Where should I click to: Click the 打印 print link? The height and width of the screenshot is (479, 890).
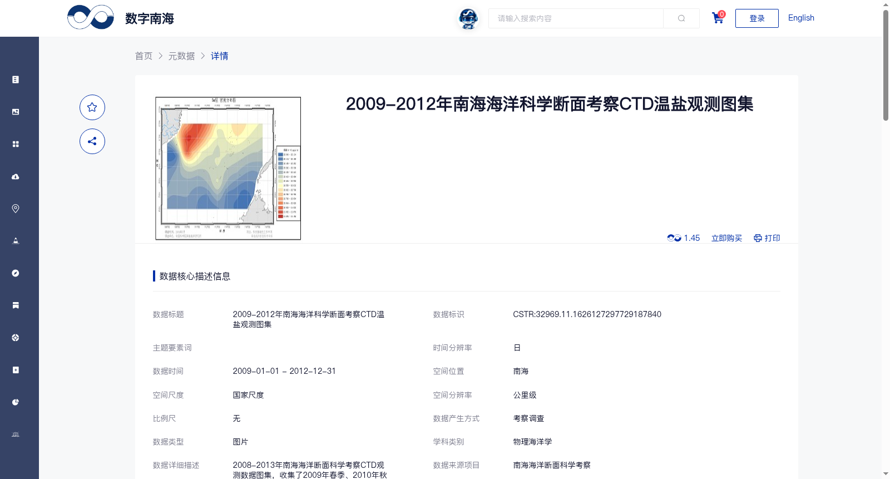pos(767,238)
